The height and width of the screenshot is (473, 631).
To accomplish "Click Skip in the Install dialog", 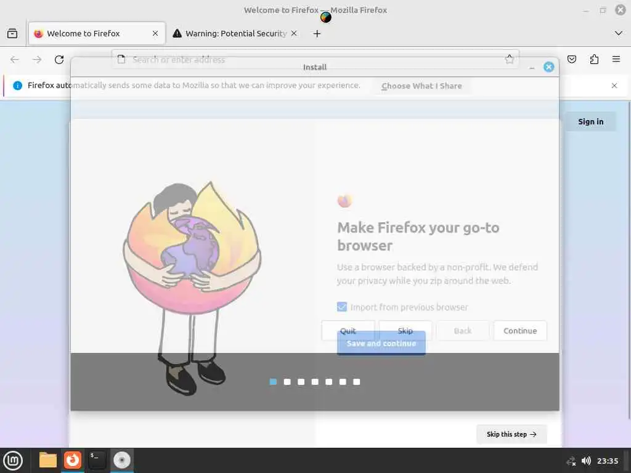I will pyautogui.click(x=405, y=331).
